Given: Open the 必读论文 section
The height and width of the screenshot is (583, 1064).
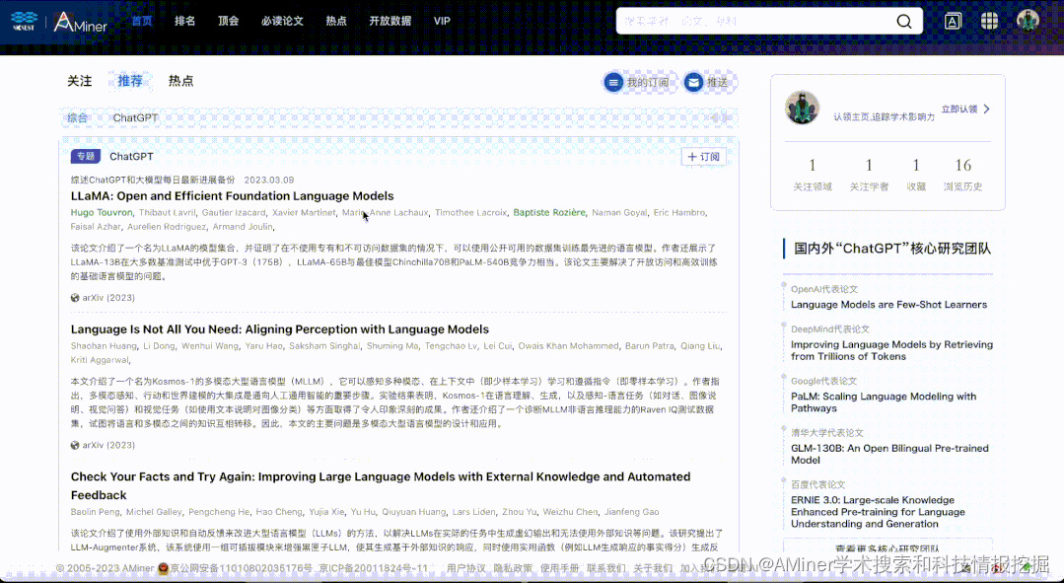Looking at the screenshot, I should (282, 21).
